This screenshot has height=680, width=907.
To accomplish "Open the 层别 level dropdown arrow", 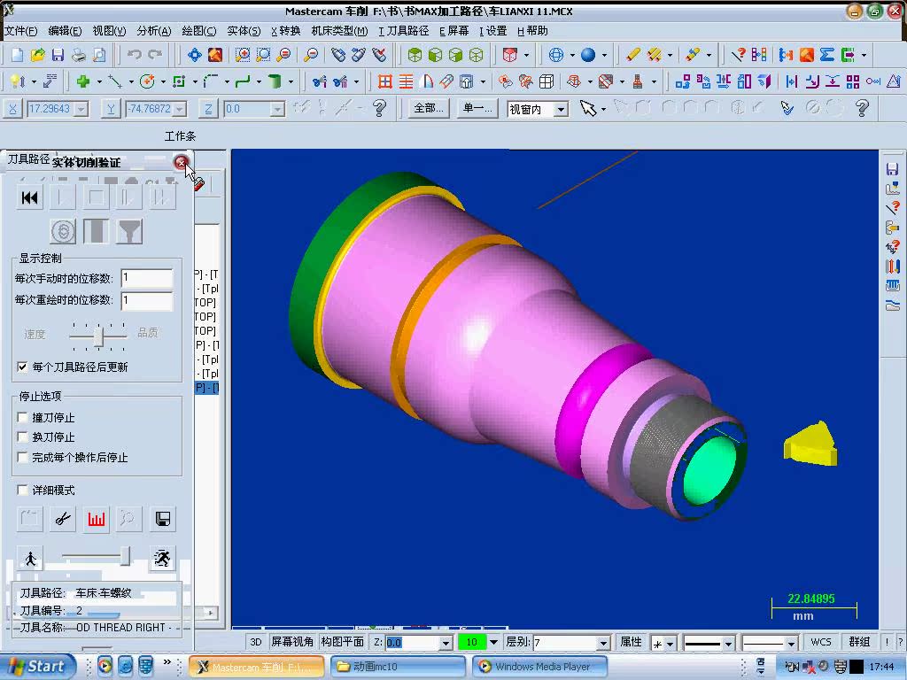I will [x=603, y=643].
